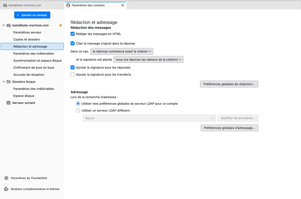301x199 pixels.
Task: Open the signature placement dropdown
Action: 148,59
